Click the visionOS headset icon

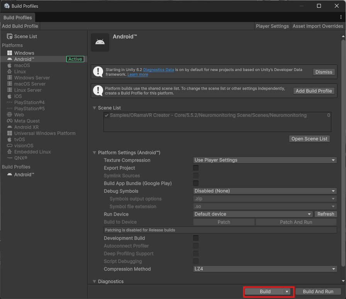coord(10,145)
